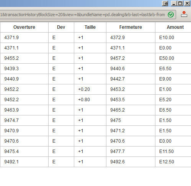
Task: Select closing value 9465.2
Action: pos(118,110)
